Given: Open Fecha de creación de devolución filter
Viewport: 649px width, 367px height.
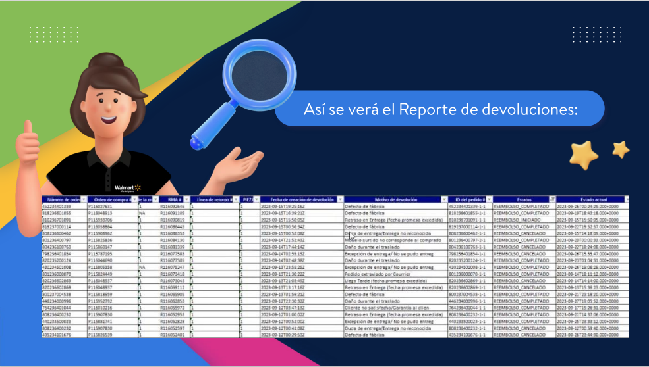Looking at the screenshot, I should pyautogui.click(x=339, y=199).
